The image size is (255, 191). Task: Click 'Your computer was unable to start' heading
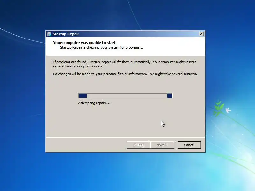[84, 43]
